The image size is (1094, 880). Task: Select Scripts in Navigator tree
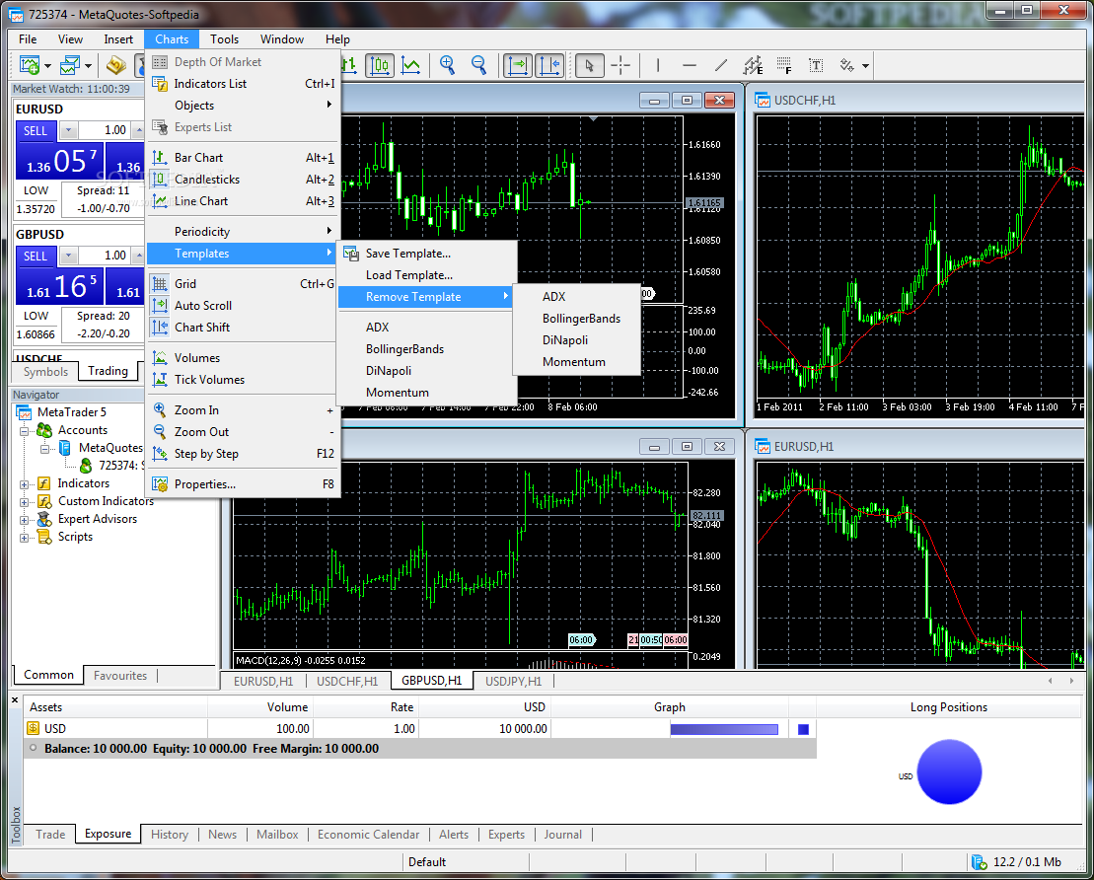pyautogui.click(x=75, y=537)
